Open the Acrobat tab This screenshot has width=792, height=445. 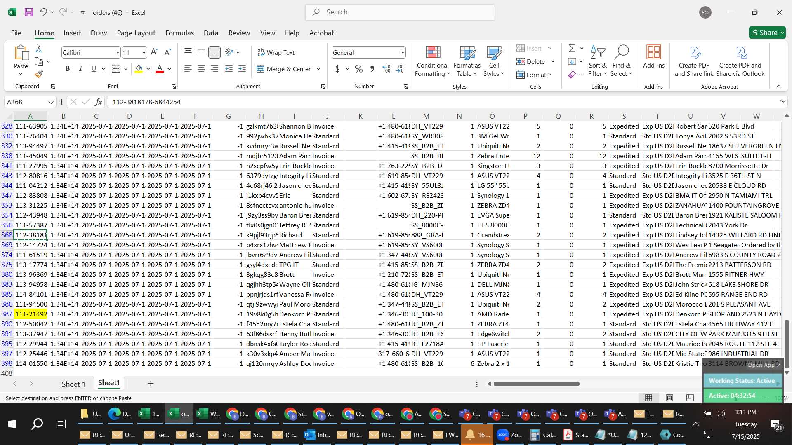322,33
